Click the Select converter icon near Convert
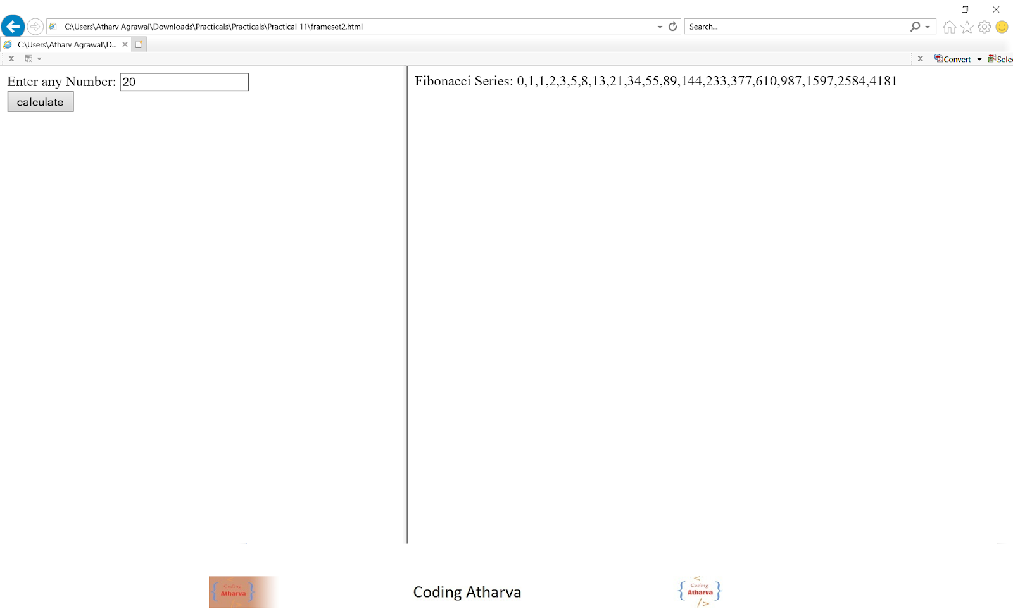The height and width of the screenshot is (609, 1013). [x=992, y=58]
